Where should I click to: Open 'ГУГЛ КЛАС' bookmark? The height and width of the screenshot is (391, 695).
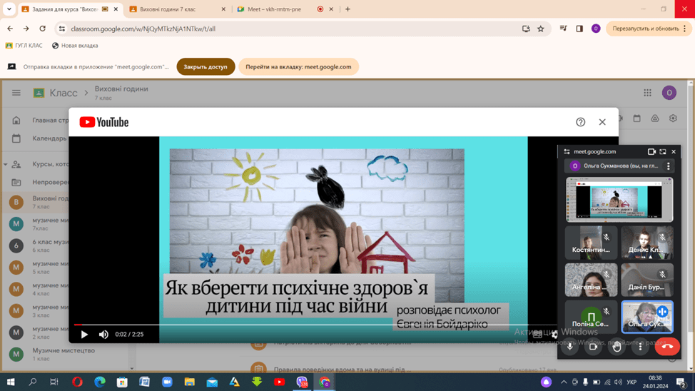[x=24, y=45]
